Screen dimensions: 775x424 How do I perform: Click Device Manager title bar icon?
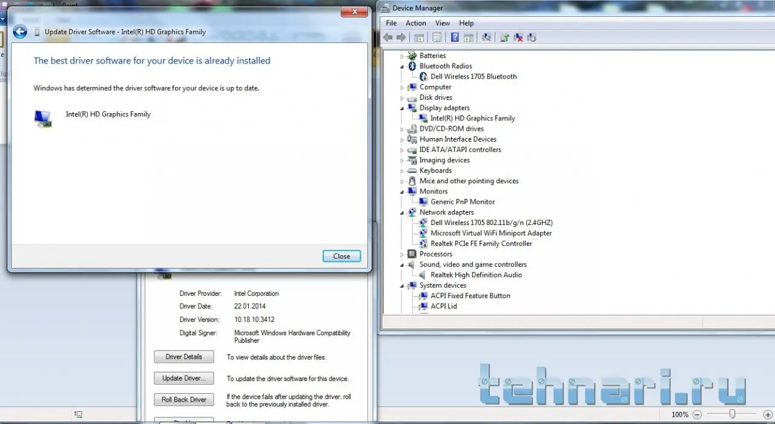point(385,8)
